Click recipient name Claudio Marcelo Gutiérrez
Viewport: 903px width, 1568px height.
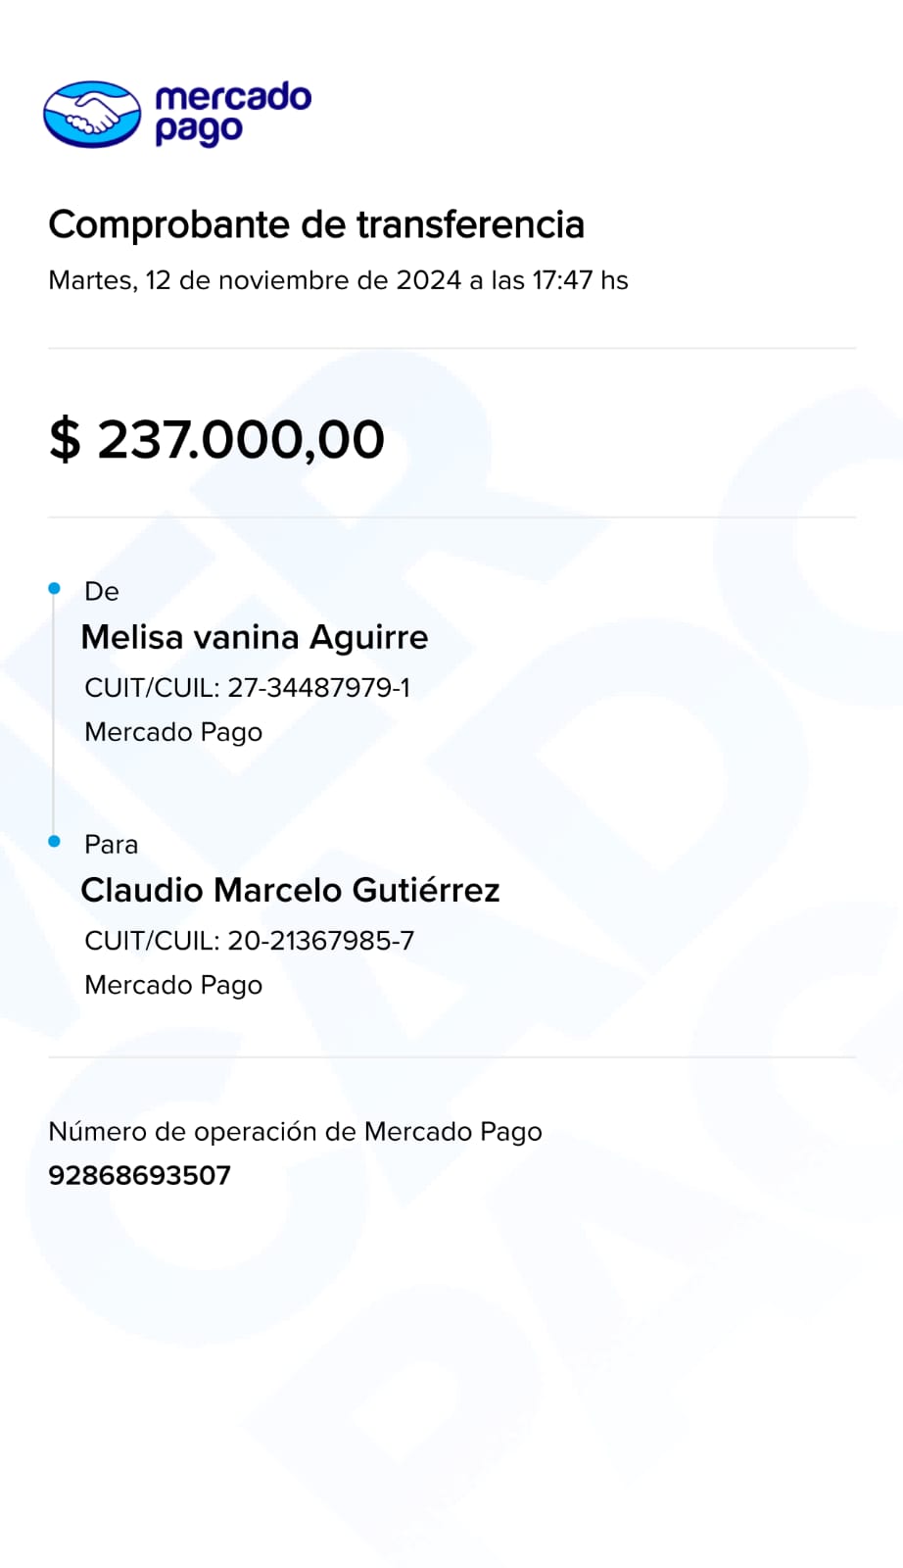[x=290, y=890]
